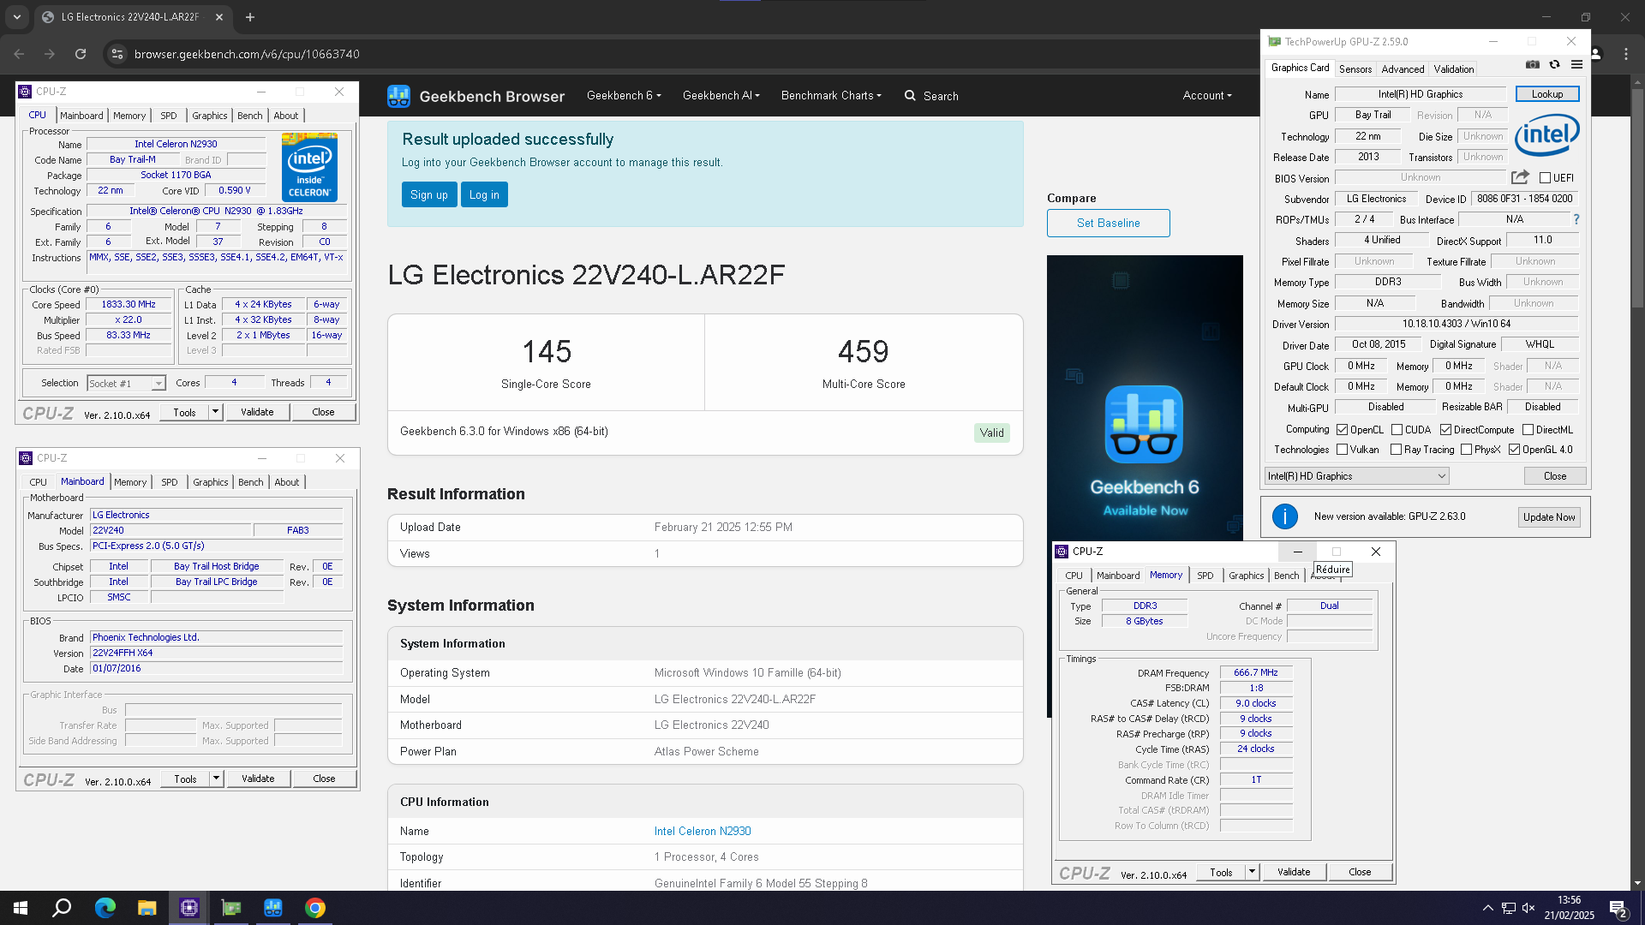Click GPU-Z Update Now button
The image size is (1645, 925).
(1549, 517)
